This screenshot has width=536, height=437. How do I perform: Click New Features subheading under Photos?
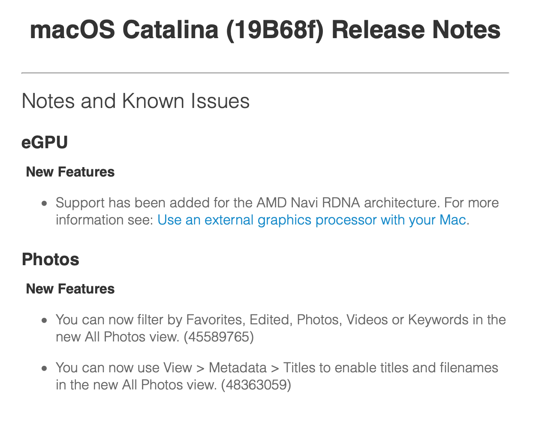click(70, 289)
